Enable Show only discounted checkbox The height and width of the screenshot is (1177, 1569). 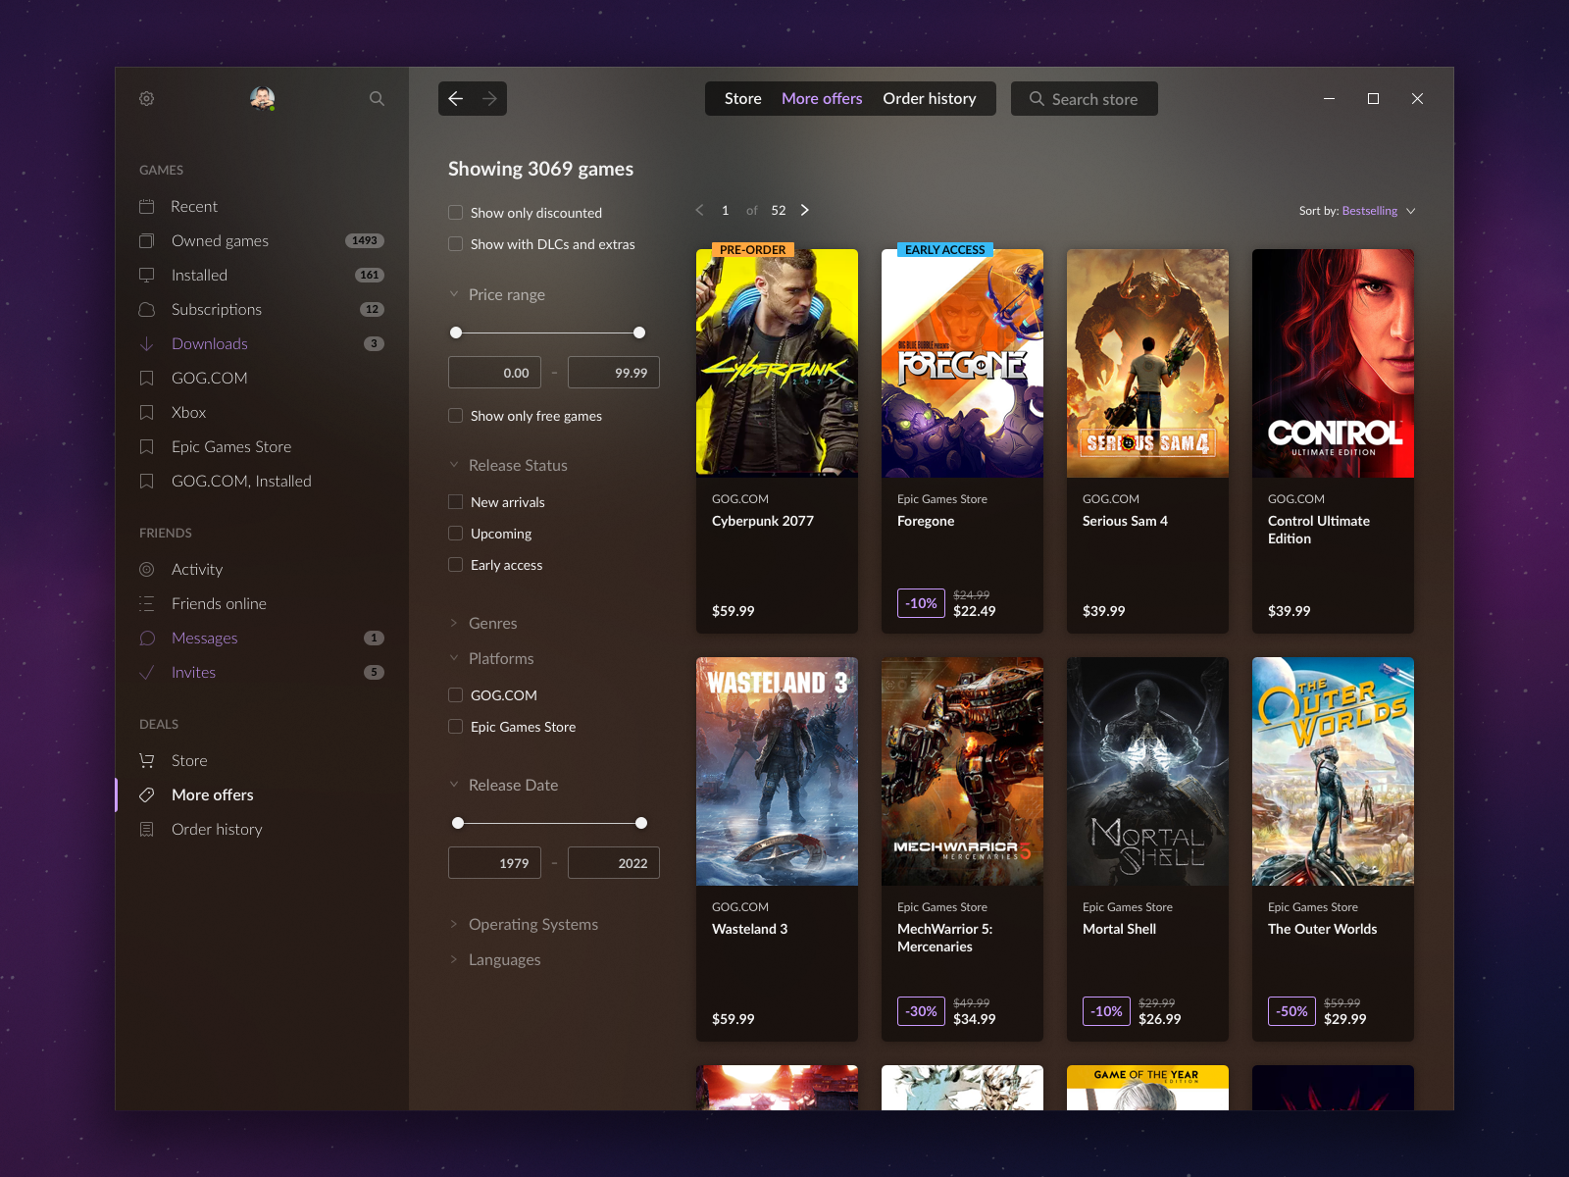(x=455, y=213)
